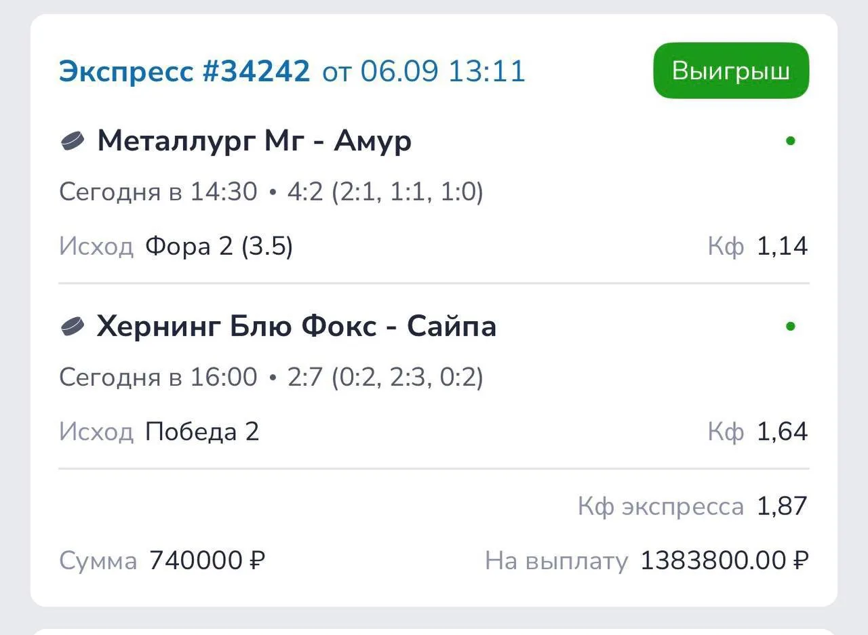Click the bet date от 06.09 13:11
868x635 pixels.
click(424, 70)
